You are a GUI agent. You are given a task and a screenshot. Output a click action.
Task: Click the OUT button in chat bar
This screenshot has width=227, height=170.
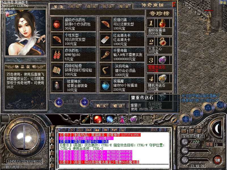click(154, 130)
